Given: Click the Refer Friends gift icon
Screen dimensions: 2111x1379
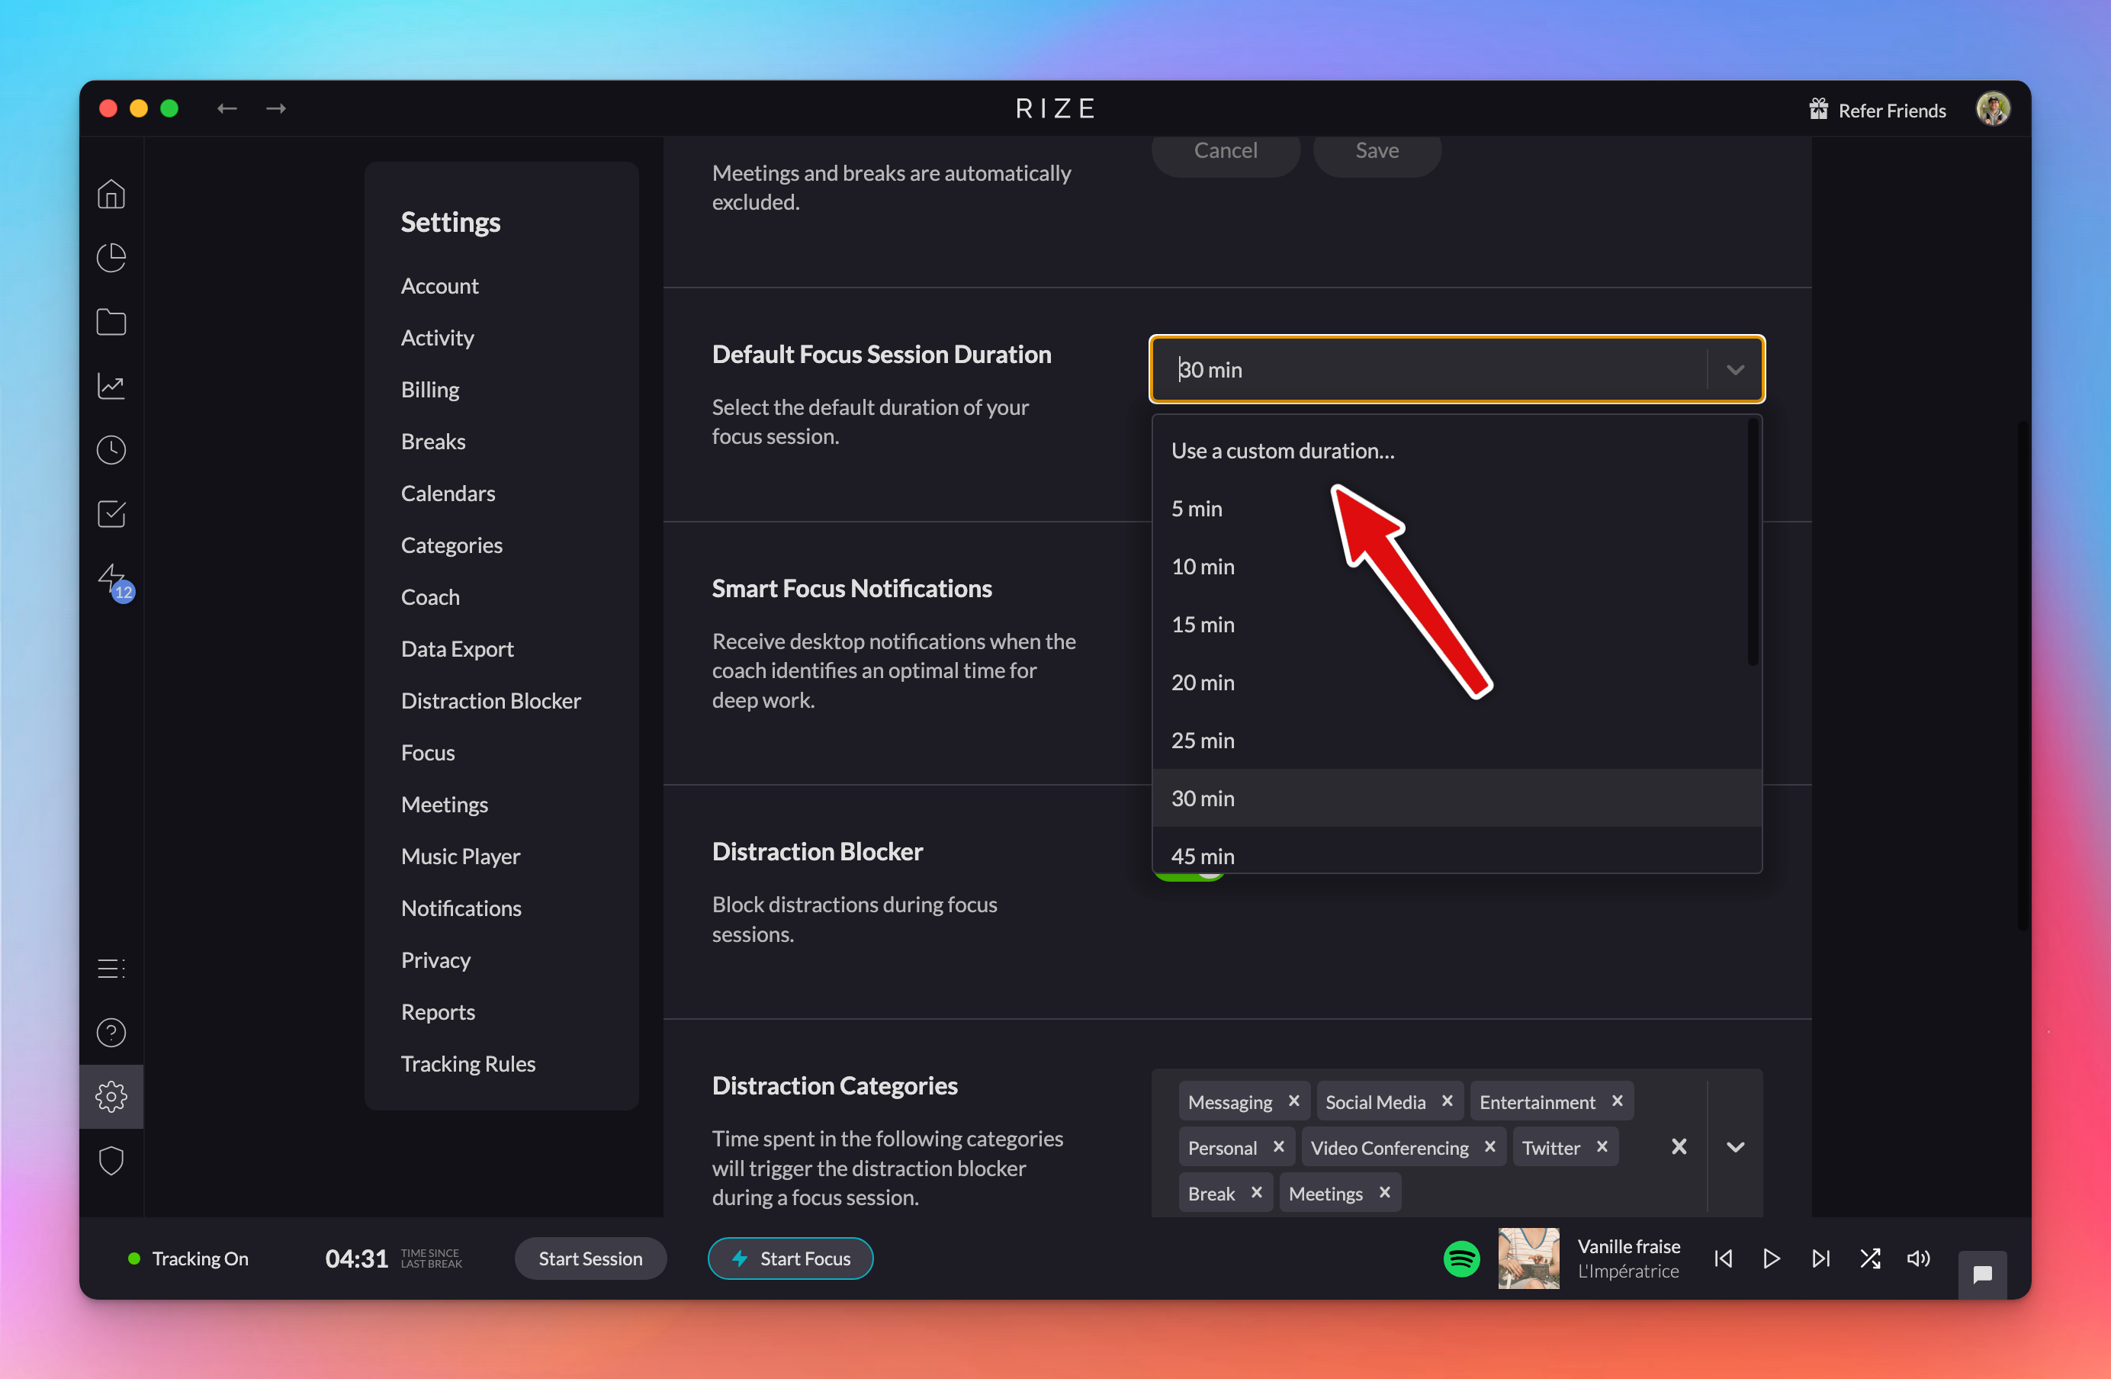Looking at the screenshot, I should pos(1818,109).
